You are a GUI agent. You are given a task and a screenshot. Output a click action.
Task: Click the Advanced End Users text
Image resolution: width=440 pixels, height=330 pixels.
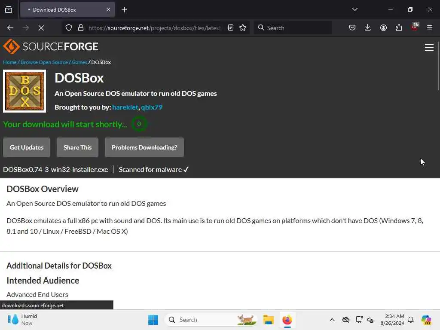(x=37, y=294)
